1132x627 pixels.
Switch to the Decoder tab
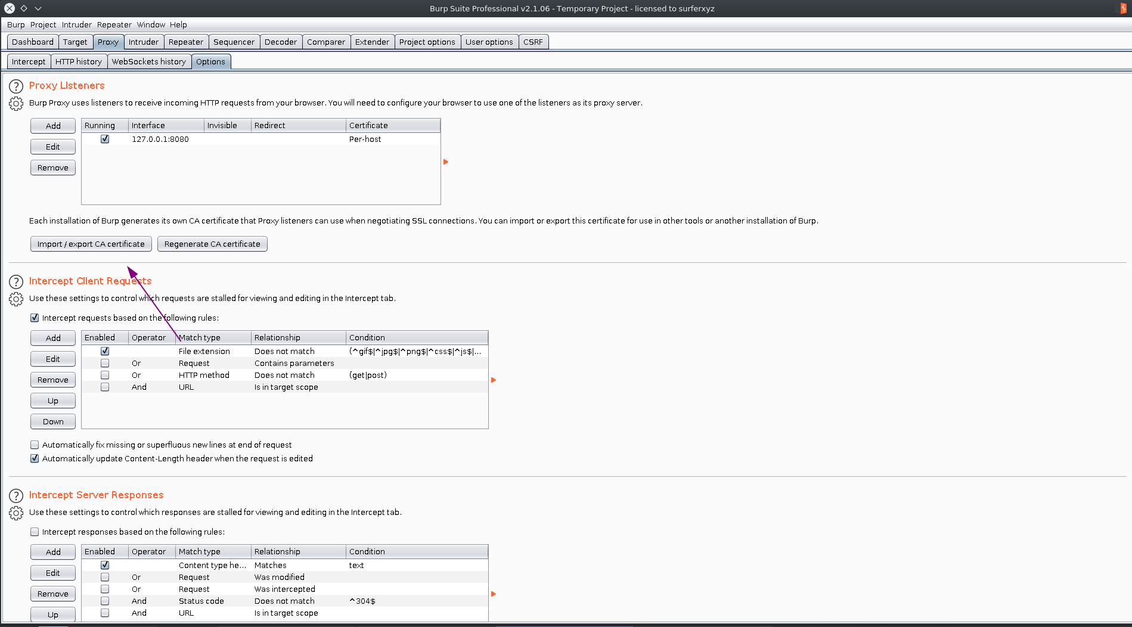coord(281,42)
